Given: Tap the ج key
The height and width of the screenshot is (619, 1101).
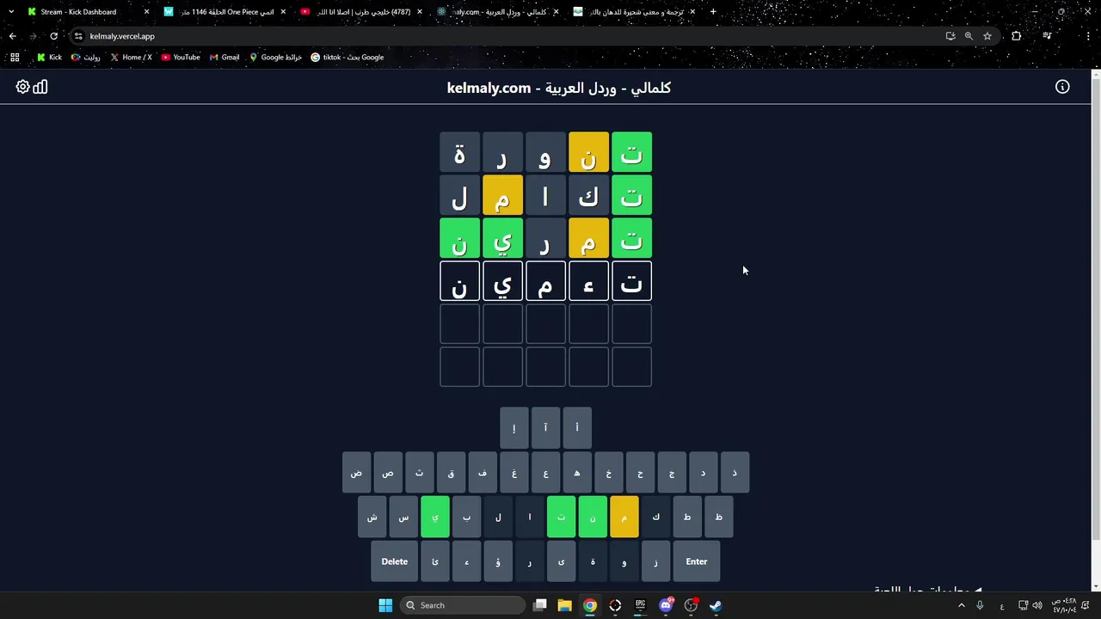Looking at the screenshot, I should click(x=672, y=472).
